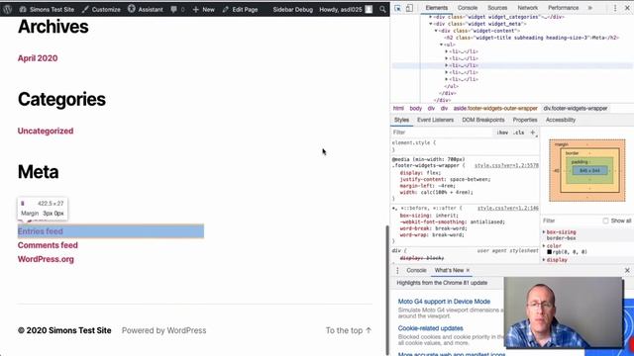Select aside.footer-widgets-outer-wrapper breadcrumb

[x=495, y=108]
